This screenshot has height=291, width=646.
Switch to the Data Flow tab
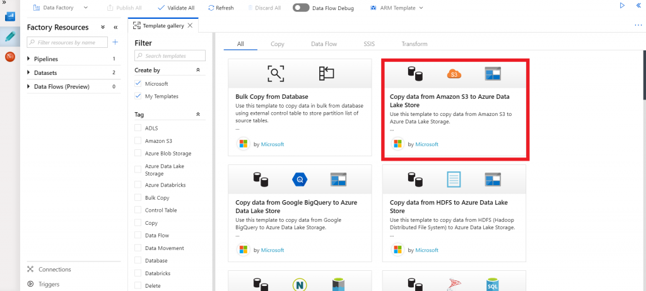[324, 43]
